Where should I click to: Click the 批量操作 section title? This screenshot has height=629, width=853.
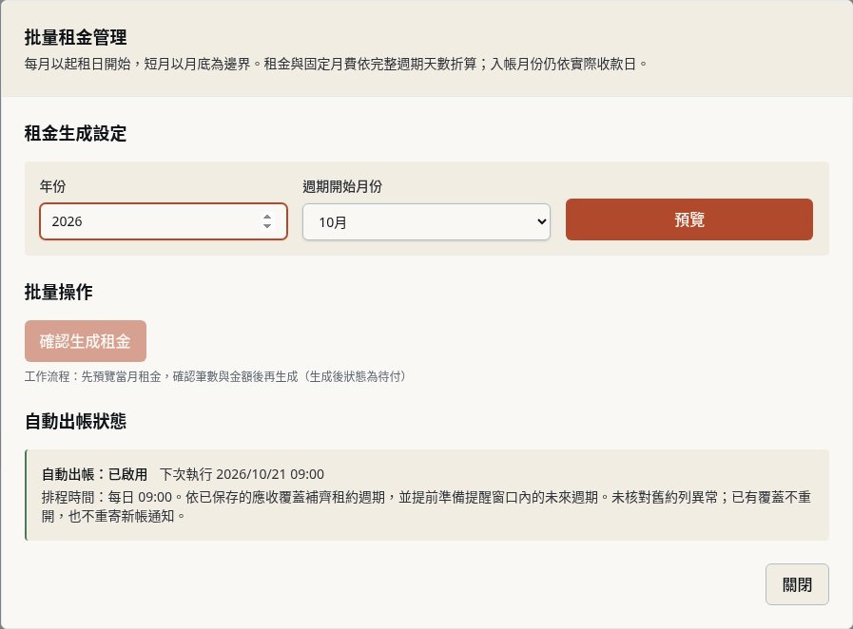coord(59,292)
